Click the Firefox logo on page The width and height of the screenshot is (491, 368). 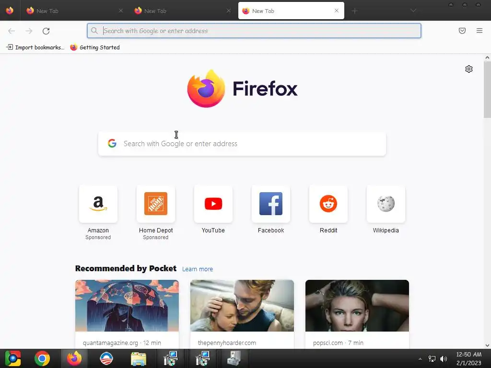pos(242,89)
